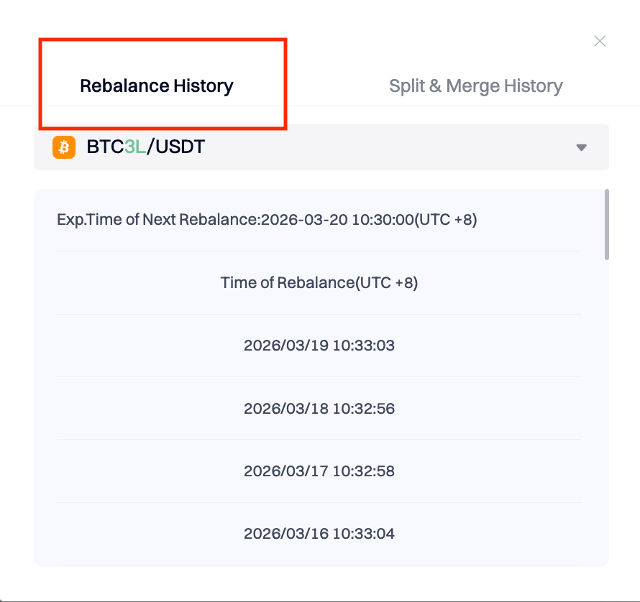Open the Split & Merge History tab
This screenshot has width=640, height=602.
475,86
